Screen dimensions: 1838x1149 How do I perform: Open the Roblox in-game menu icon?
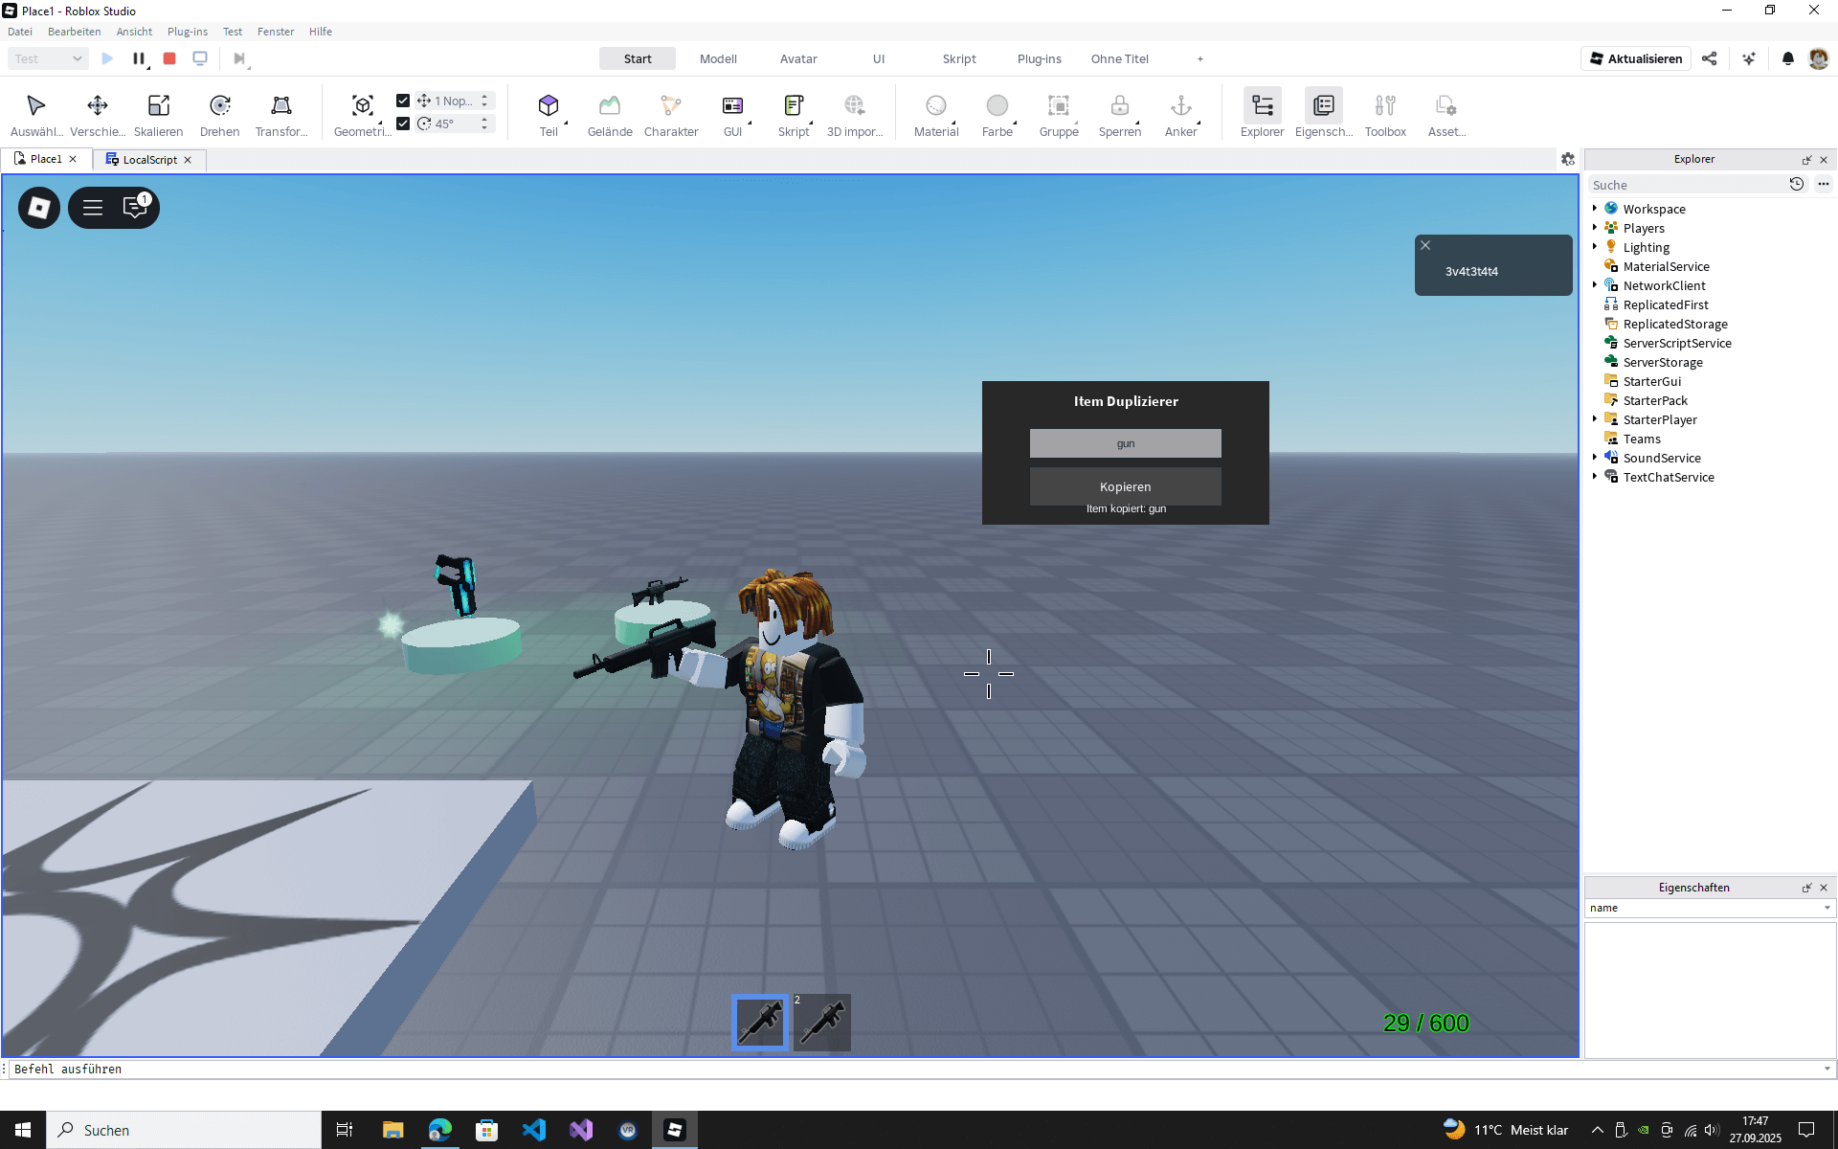tap(39, 208)
